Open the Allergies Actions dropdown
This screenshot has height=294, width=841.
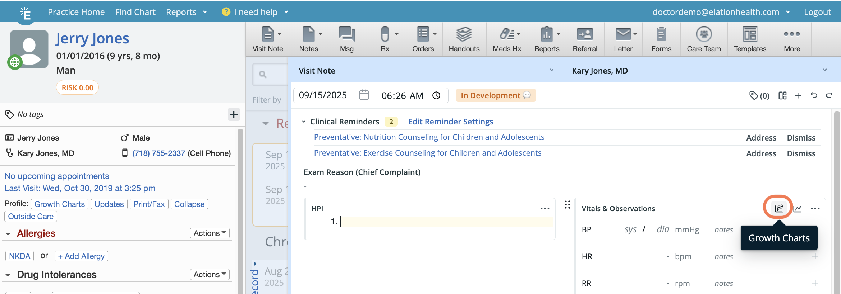coord(210,233)
